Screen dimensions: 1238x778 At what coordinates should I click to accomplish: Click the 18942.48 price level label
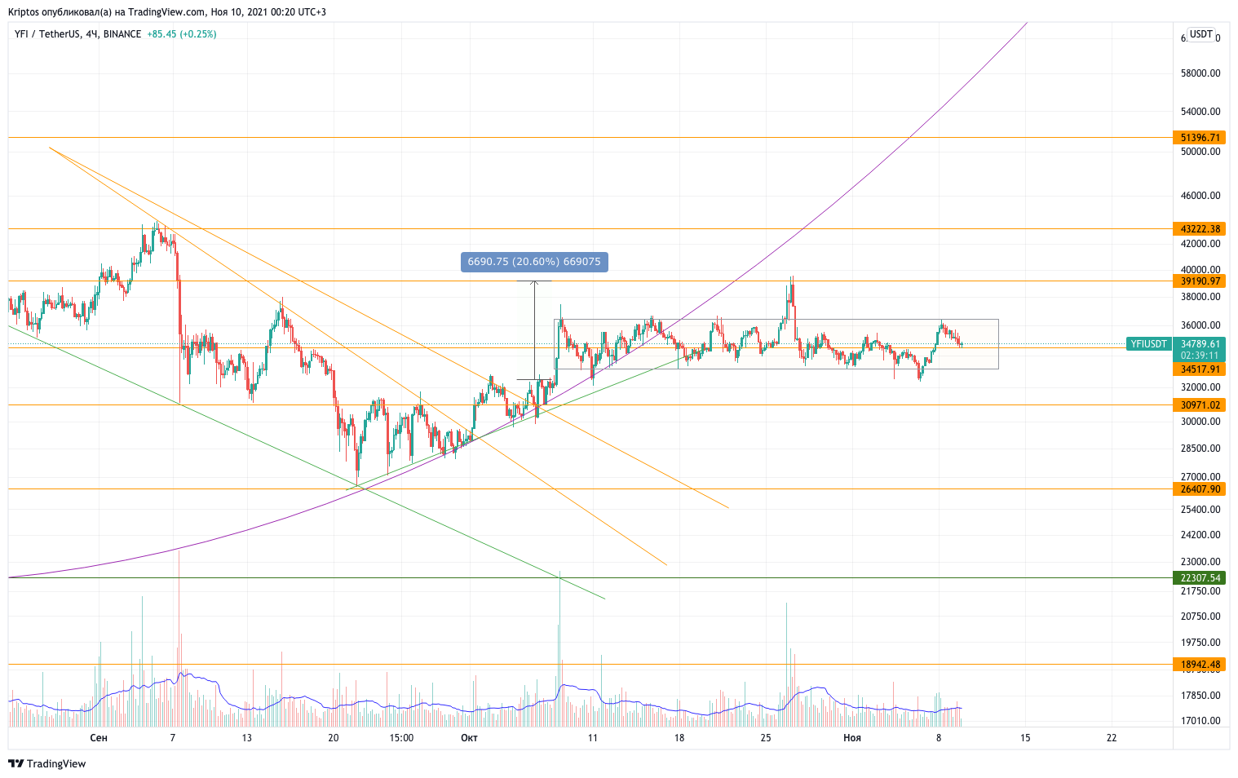[1200, 665]
